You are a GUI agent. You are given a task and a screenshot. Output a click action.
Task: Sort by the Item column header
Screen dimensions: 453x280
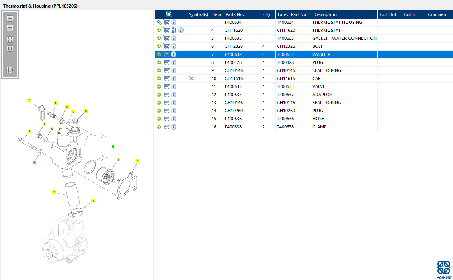tap(217, 14)
